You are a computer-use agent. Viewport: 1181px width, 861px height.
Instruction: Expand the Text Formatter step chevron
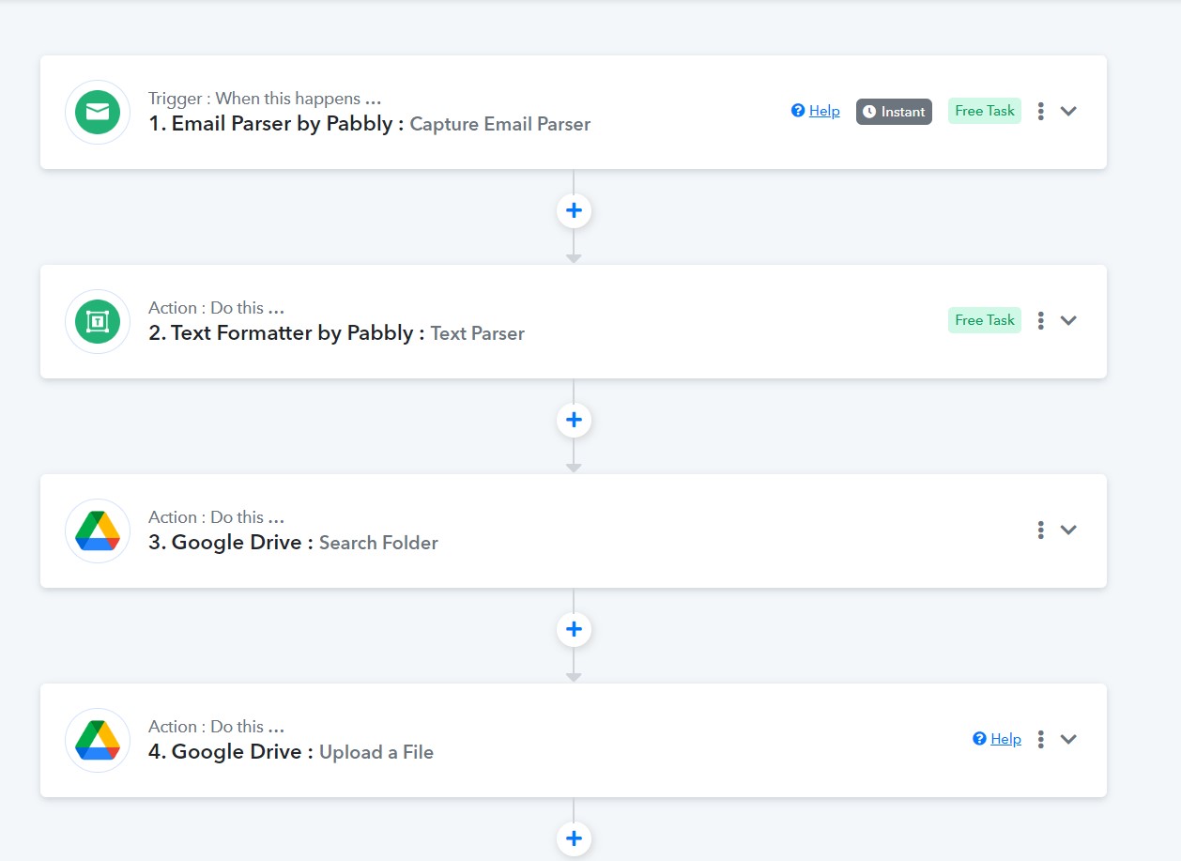1068,320
